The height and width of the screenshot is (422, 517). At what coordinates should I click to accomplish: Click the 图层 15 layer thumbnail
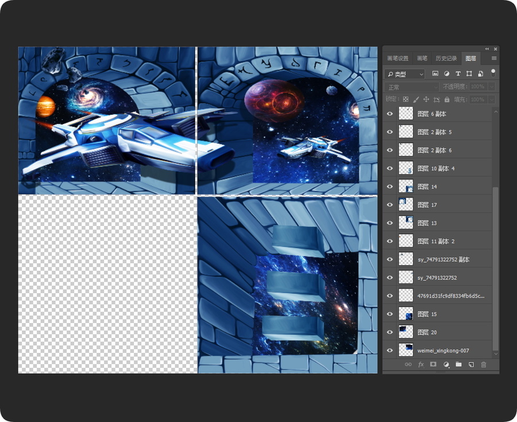coord(406,314)
